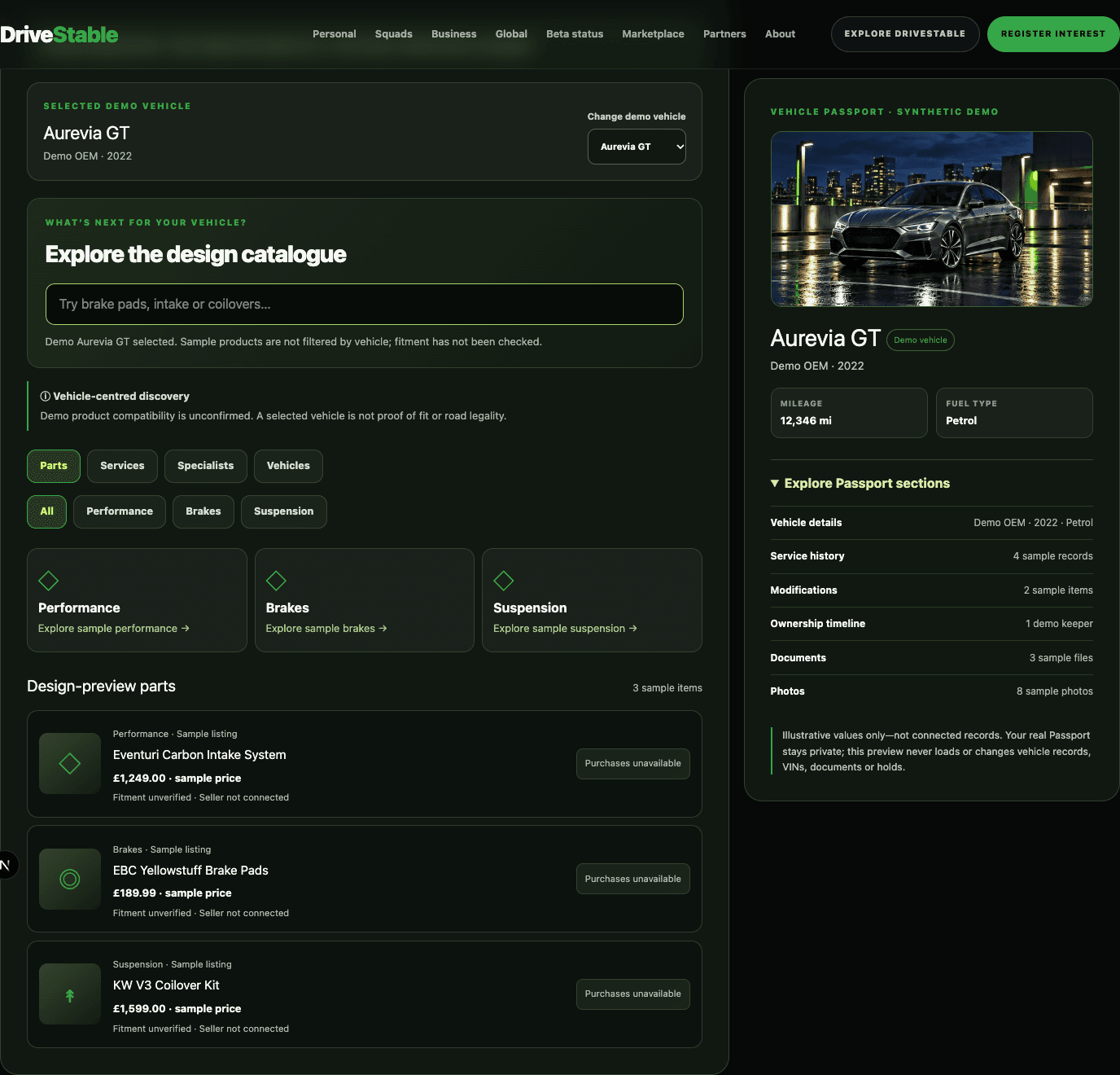1120x1075 pixels.
Task: Follow Explore sample brakes link
Action: [326, 629]
